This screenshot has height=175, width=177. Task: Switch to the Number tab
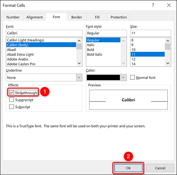click(13, 17)
